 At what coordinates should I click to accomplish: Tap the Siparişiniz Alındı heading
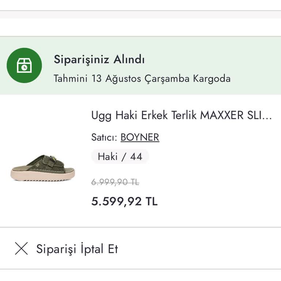99,59
